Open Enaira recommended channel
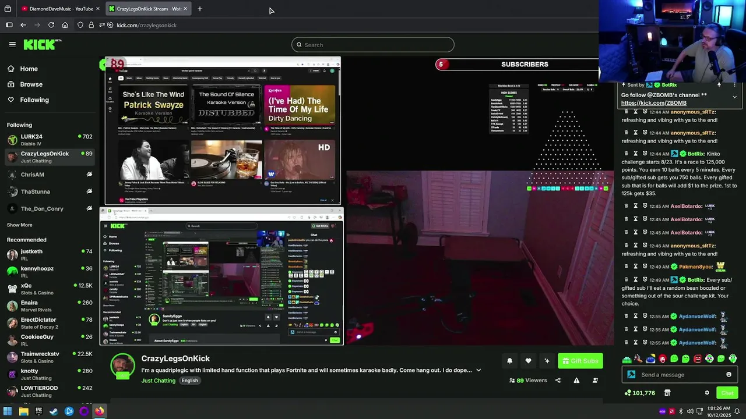 pyautogui.click(x=50, y=306)
